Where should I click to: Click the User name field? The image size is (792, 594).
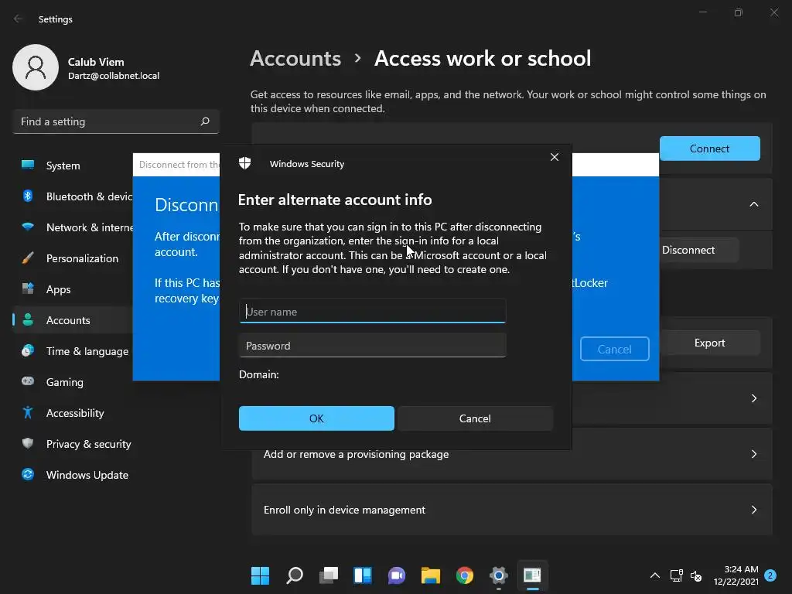click(372, 311)
